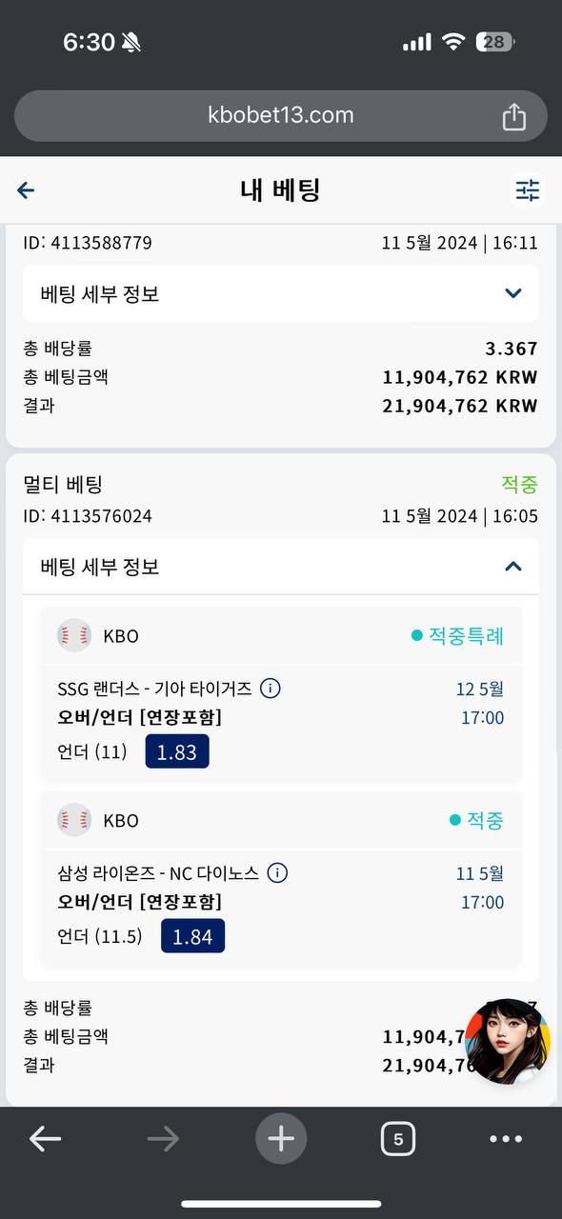Show open tabs counter
This screenshot has height=1219, width=562.
coord(398,1138)
